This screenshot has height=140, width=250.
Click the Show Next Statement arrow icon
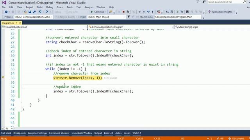(x=139, y=12)
